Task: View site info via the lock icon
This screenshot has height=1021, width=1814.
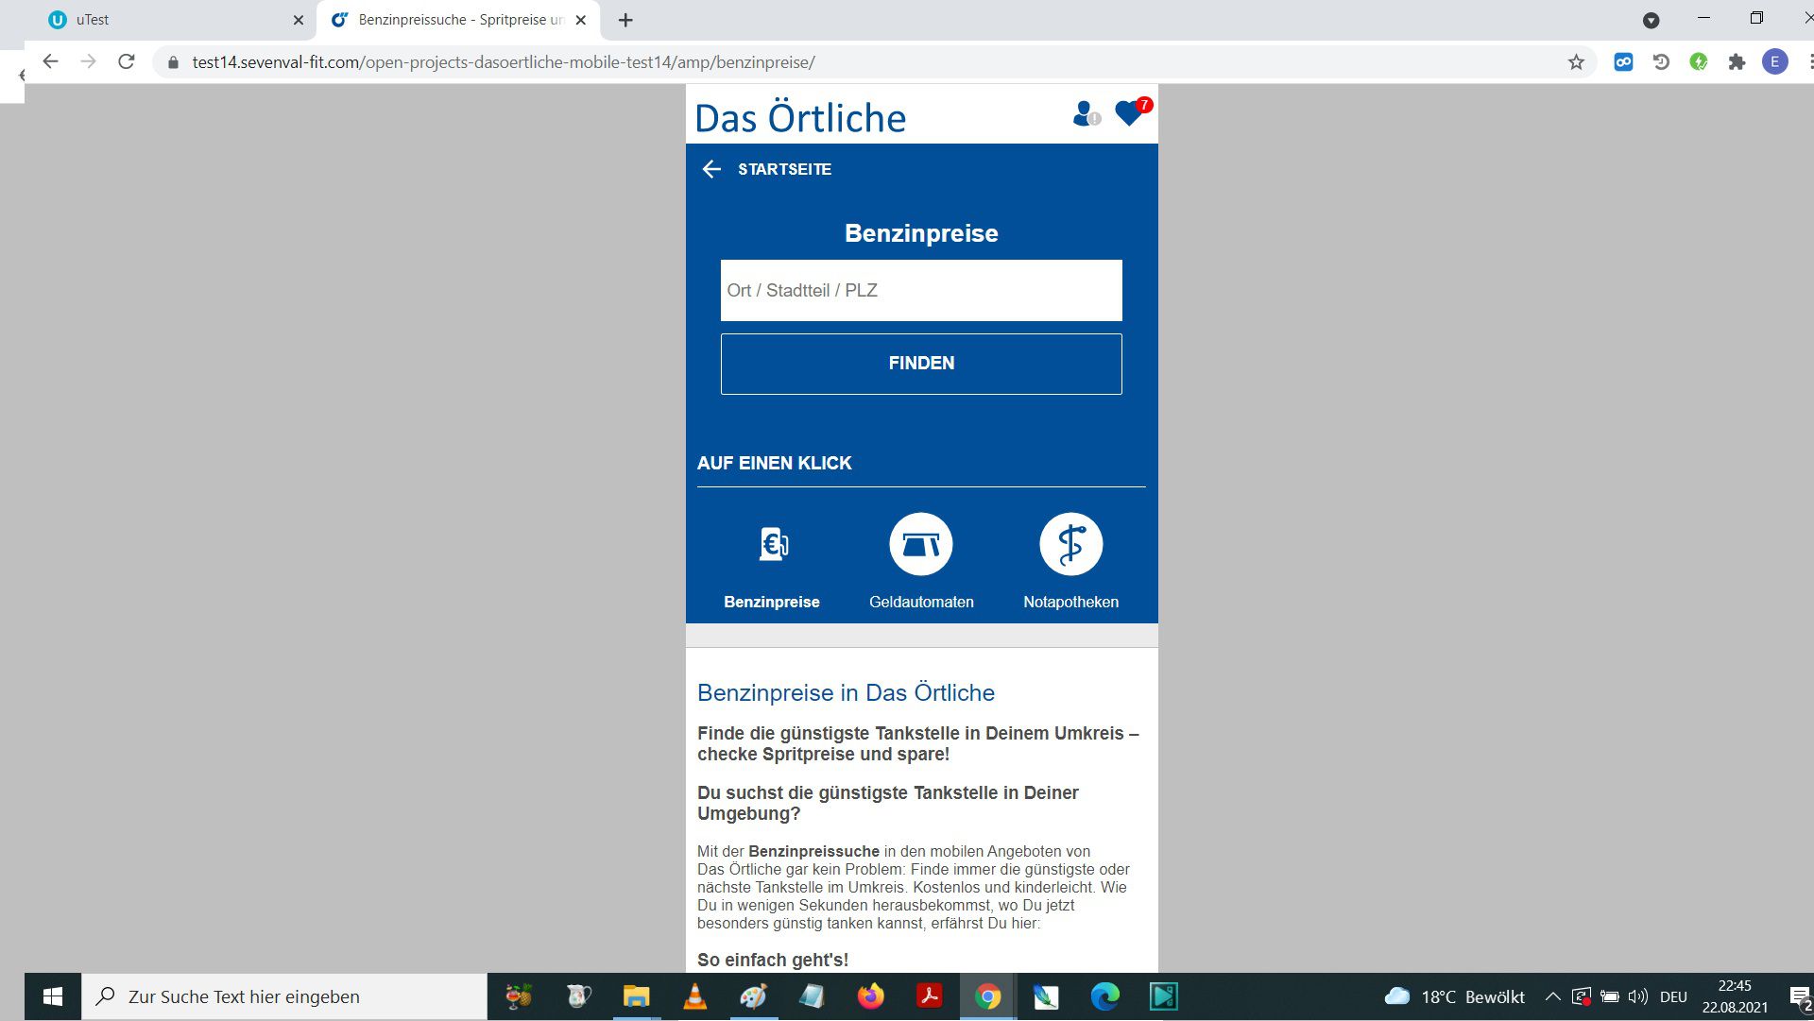Action: point(173,62)
